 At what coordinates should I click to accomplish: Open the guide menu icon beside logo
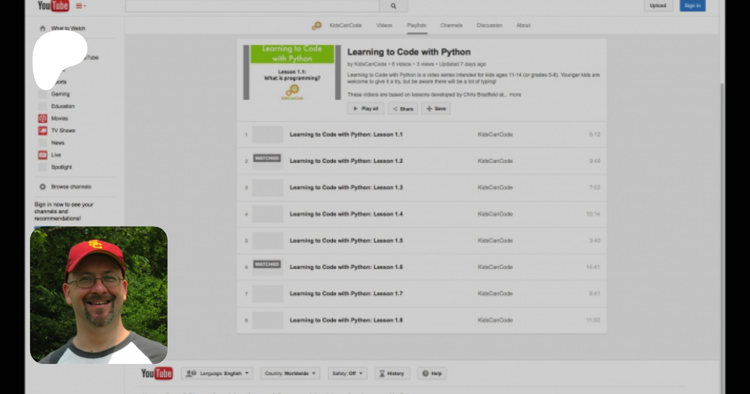tap(80, 6)
